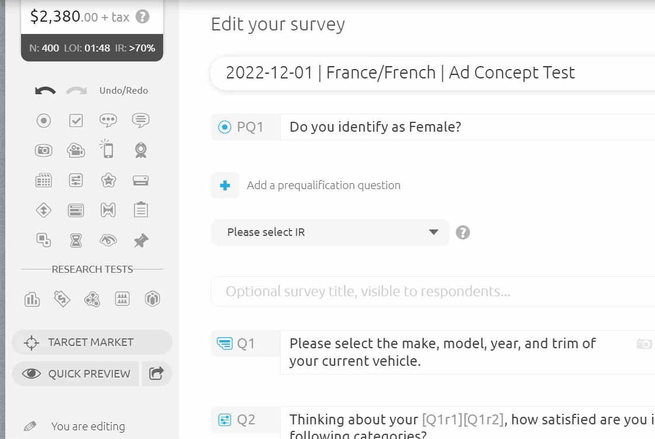Add the overlapping squares element
This screenshot has width=655, height=439.
pos(43,241)
